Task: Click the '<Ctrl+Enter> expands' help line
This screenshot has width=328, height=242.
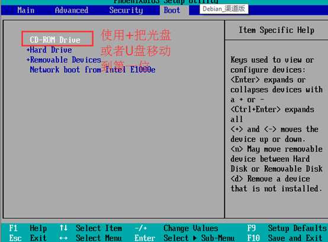Action: [x=272, y=109]
